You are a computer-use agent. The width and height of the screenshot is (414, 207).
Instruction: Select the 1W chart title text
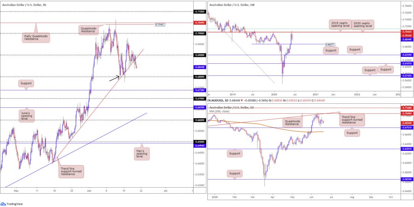tap(232, 4)
